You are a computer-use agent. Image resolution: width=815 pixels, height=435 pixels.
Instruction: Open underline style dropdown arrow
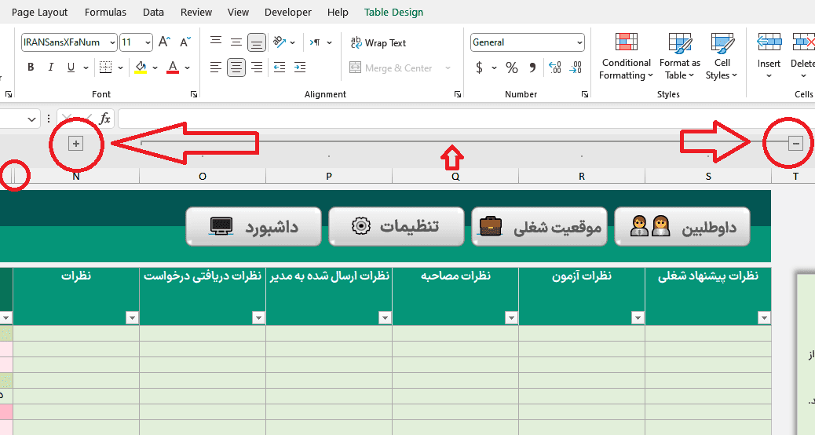coord(86,68)
